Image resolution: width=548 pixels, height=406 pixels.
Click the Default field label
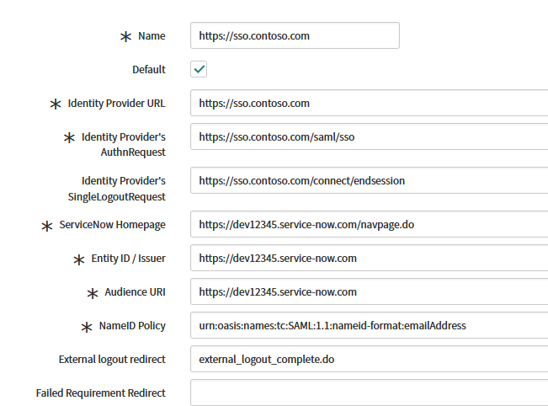(x=149, y=69)
